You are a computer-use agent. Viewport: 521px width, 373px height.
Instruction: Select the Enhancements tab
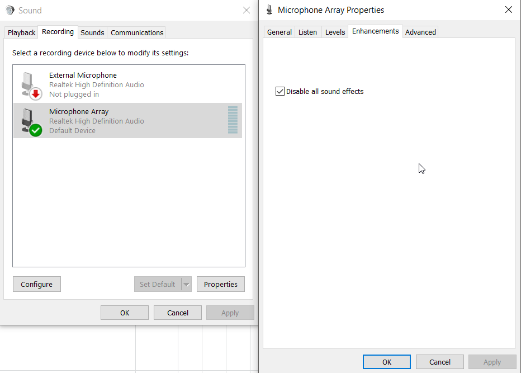tap(376, 31)
